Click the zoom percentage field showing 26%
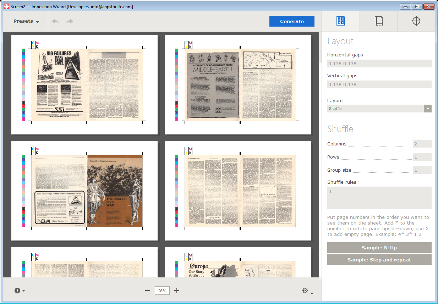The image size is (438, 304). pos(162,291)
